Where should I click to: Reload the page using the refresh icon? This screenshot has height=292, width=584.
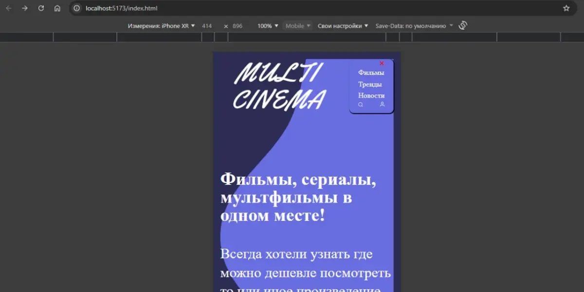41,8
